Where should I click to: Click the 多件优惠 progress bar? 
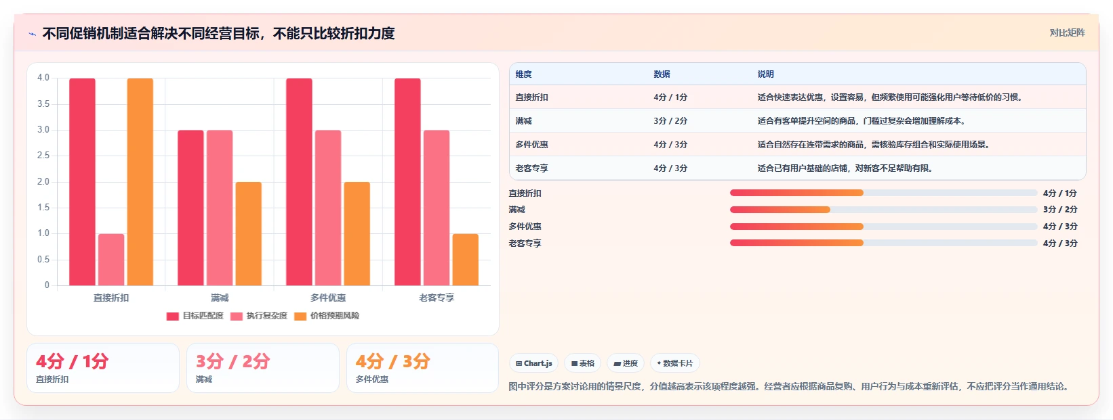tap(883, 227)
